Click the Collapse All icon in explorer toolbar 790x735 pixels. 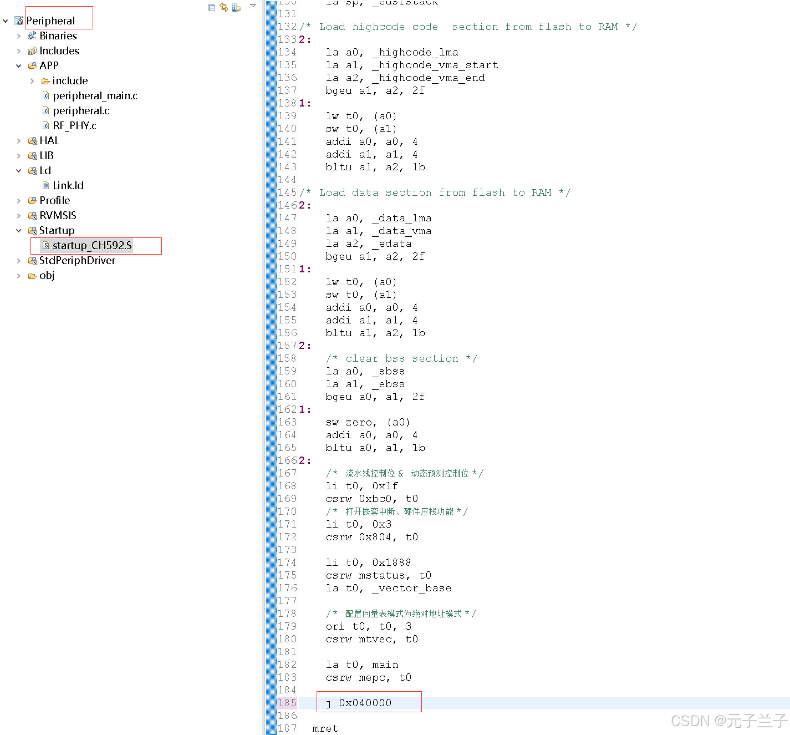(211, 7)
